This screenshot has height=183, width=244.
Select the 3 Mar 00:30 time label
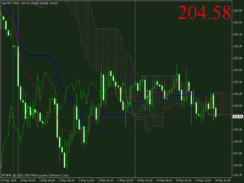pyautogui.click(x=28, y=181)
